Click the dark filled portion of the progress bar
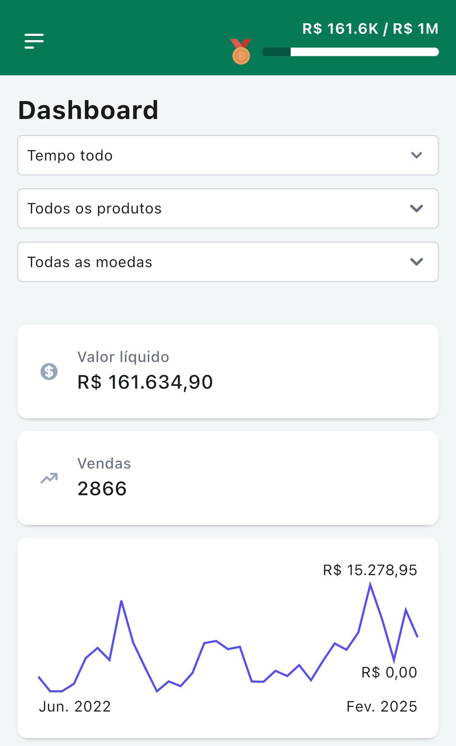The image size is (456, 746). pyautogui.click(x=276, y=52)
